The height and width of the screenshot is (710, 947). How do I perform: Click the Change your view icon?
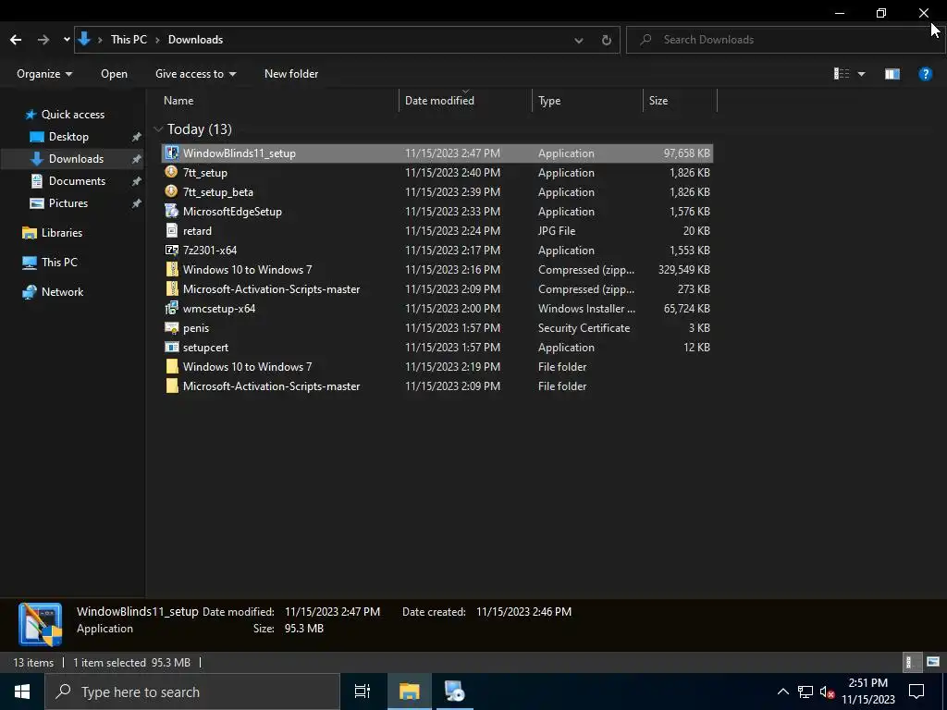pyautogui.click(x=842, y=74)
